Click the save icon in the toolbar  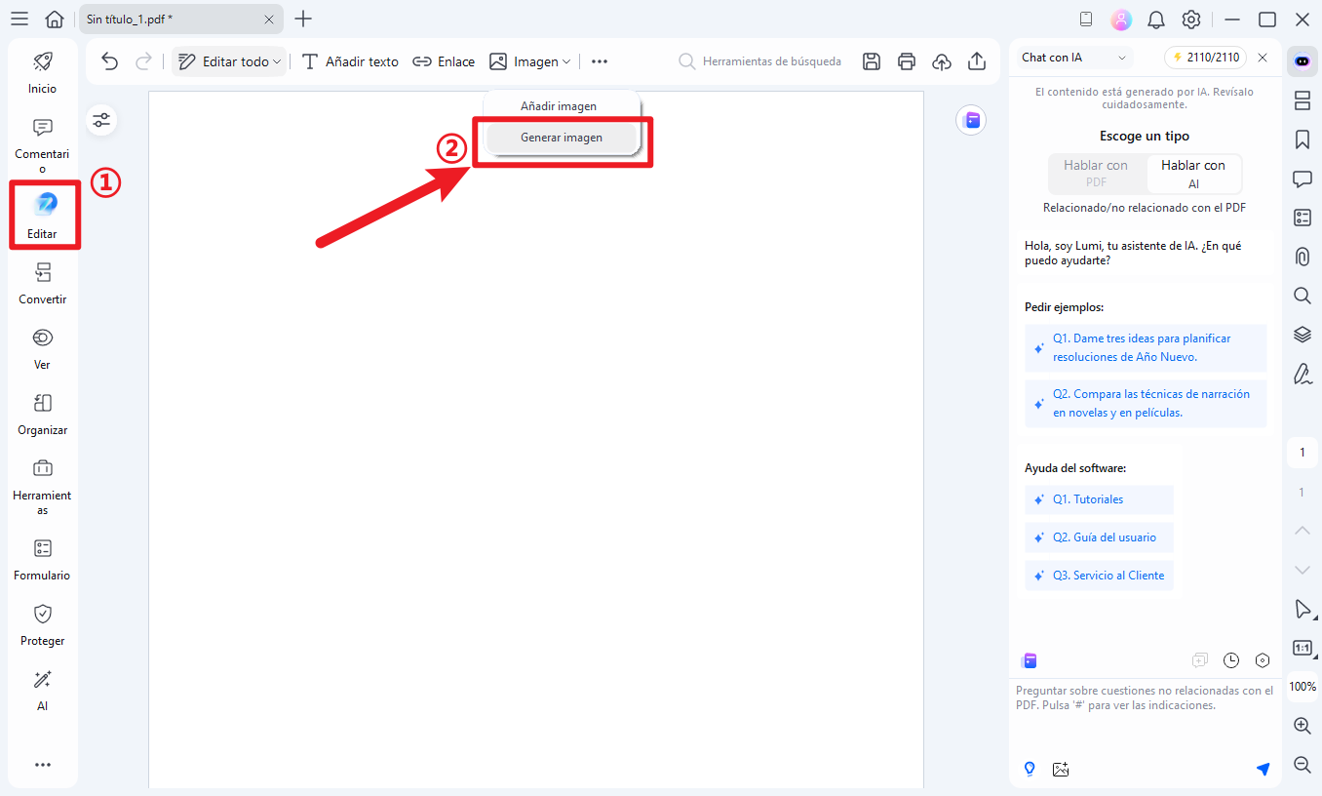pos(872,61)
